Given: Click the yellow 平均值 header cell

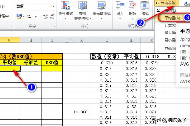Looking at the screenshot, I should pos(10,62).
